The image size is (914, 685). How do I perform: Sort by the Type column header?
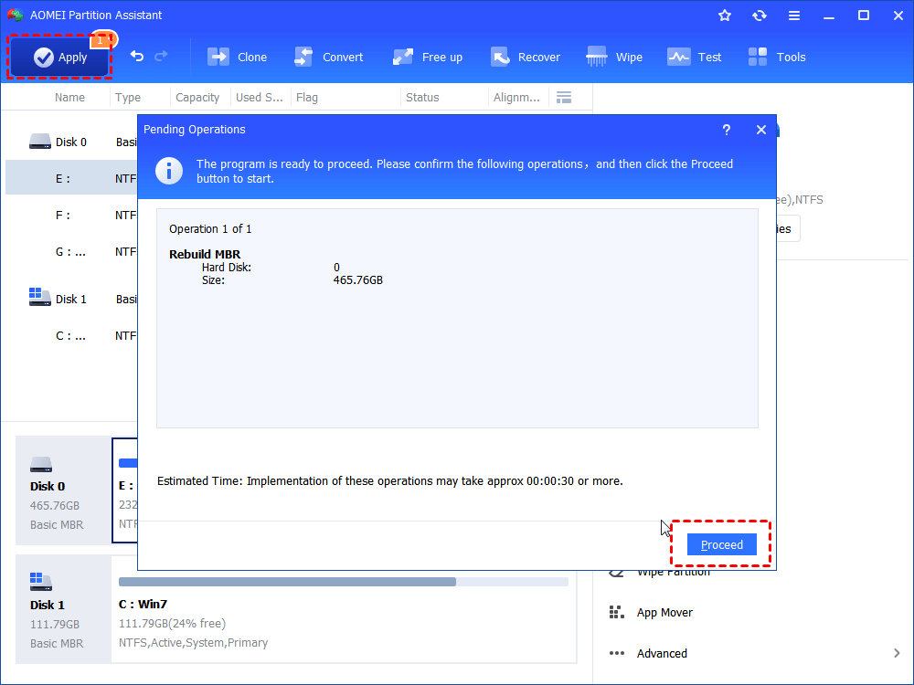[x=128, y=98]
